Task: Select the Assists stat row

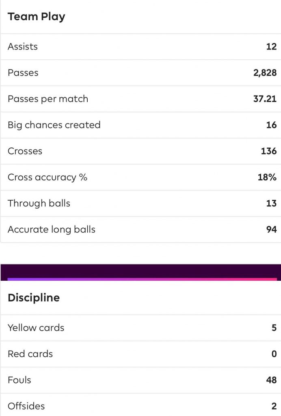Action: pos(141,47)
